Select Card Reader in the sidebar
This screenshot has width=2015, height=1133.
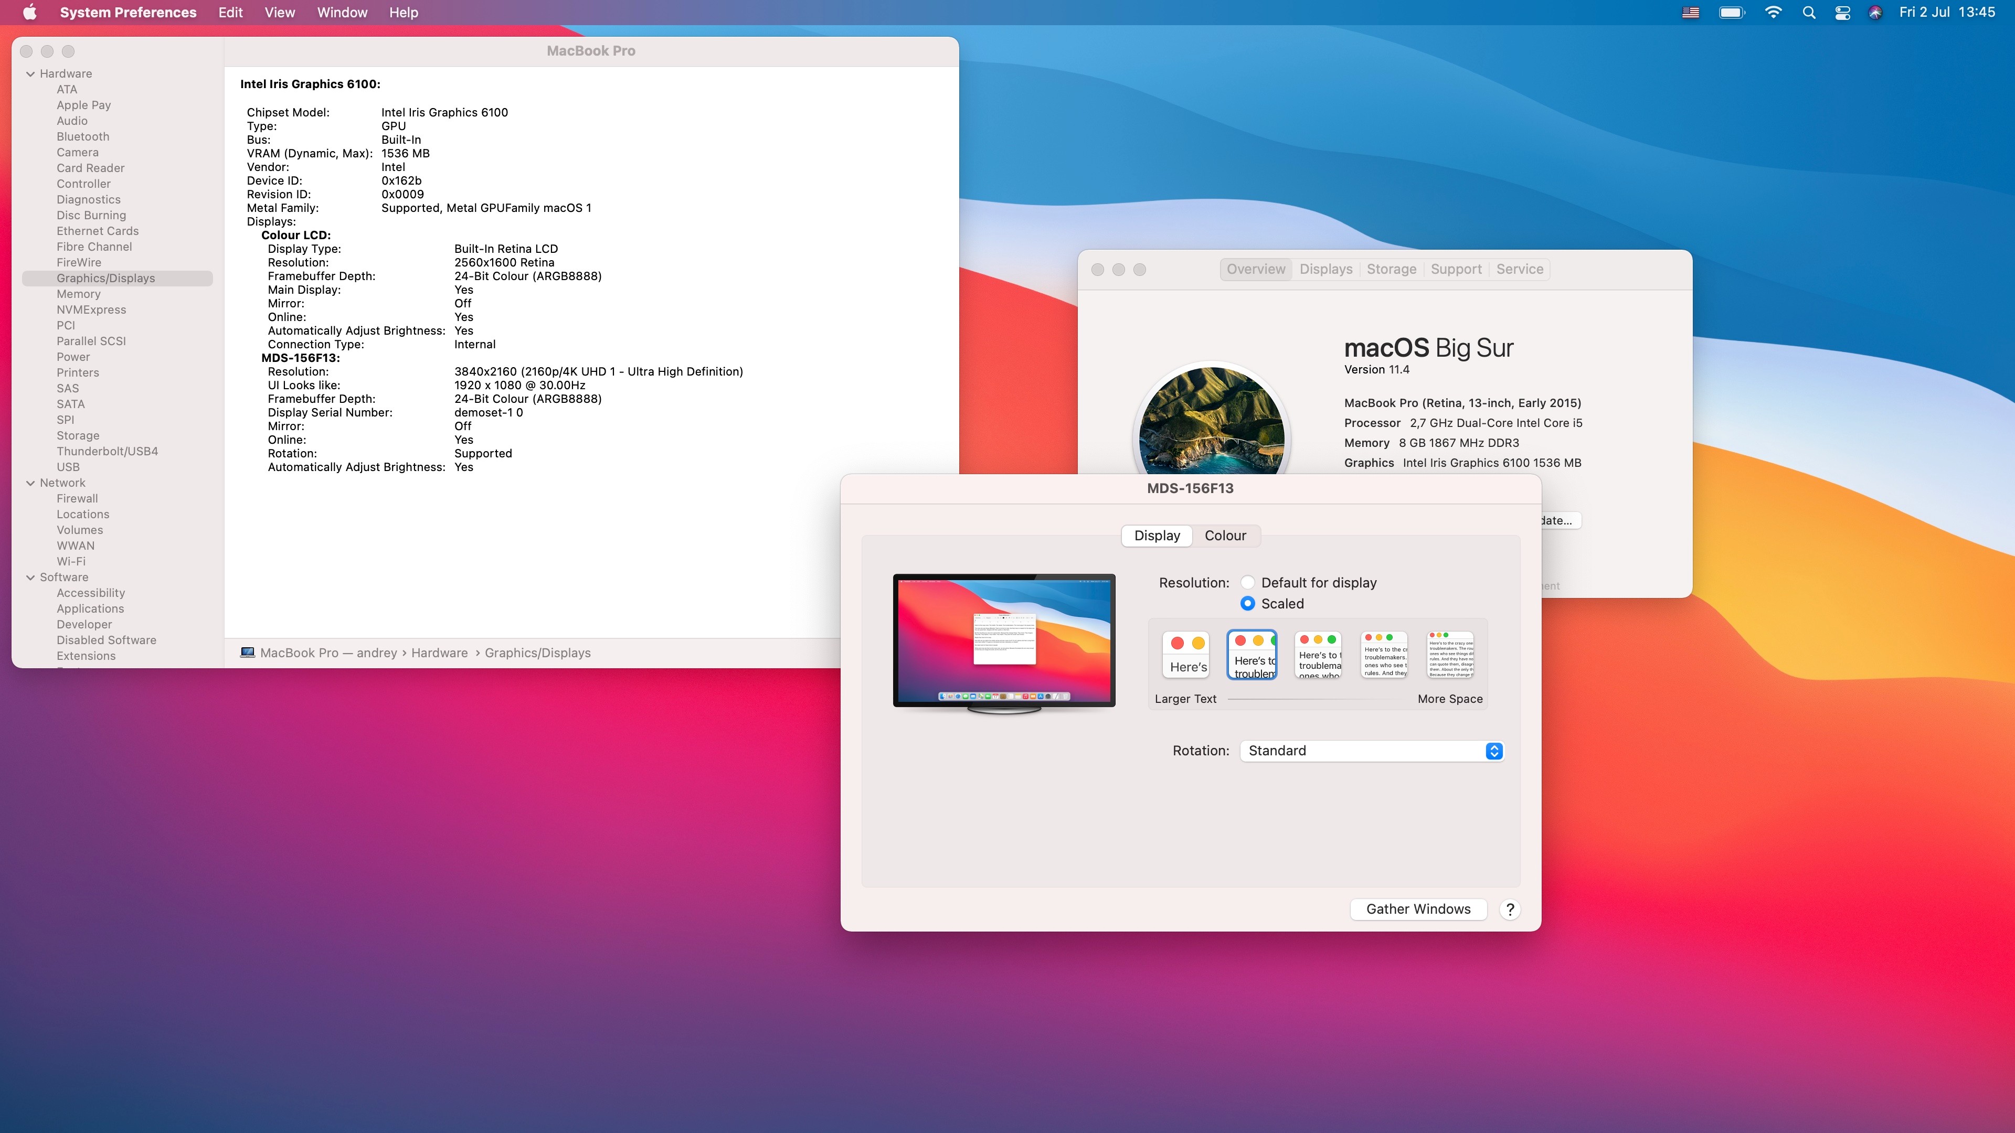[x=91, y=168]
